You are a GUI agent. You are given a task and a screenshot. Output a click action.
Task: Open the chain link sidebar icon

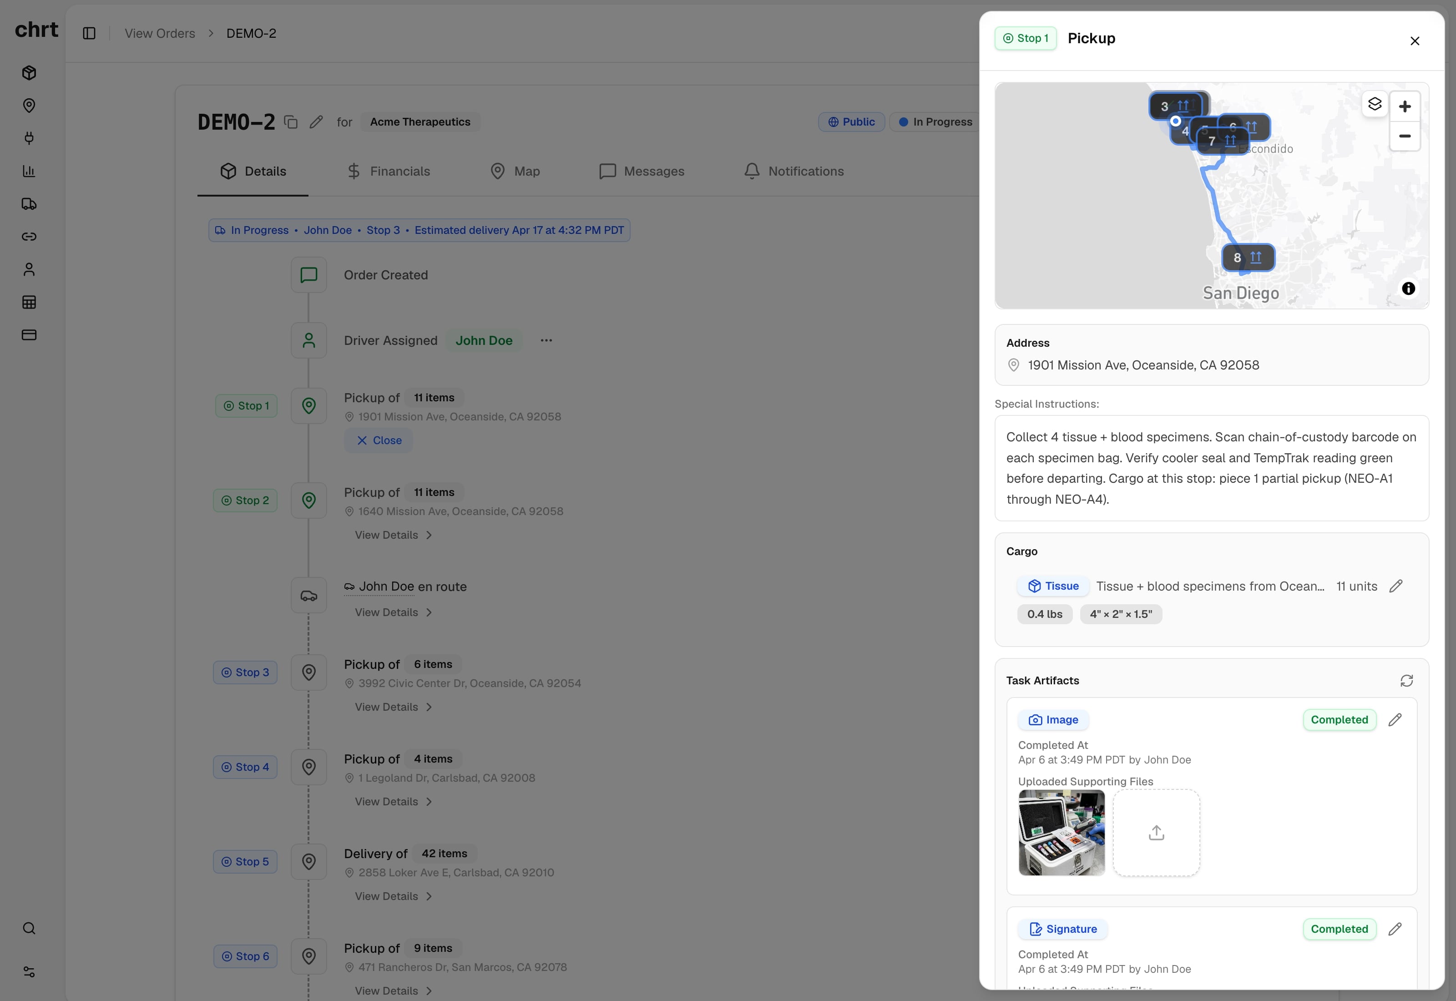(x=29, y=237)
